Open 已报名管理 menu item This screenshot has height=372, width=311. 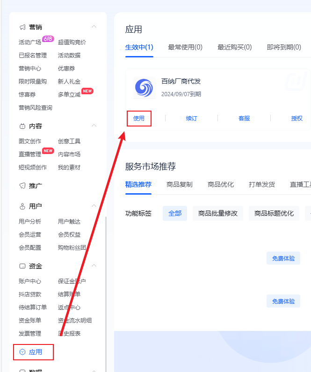[x=33, y=56]
